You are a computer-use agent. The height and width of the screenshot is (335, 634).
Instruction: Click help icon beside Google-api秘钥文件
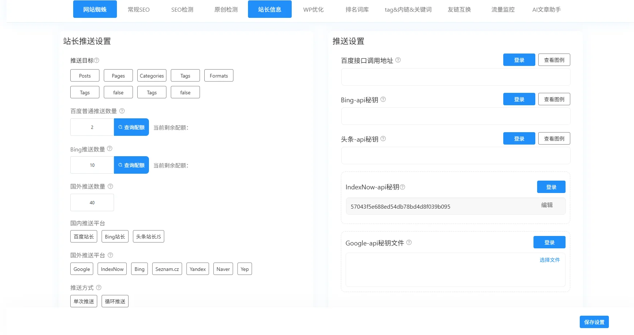pyautogui.click(x=409, y=242)
